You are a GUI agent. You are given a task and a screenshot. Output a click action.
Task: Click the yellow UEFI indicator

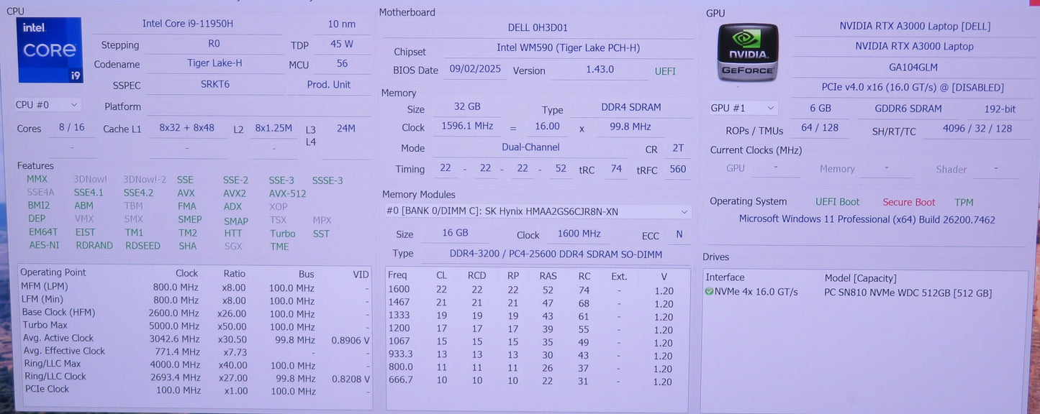point(664,71)
